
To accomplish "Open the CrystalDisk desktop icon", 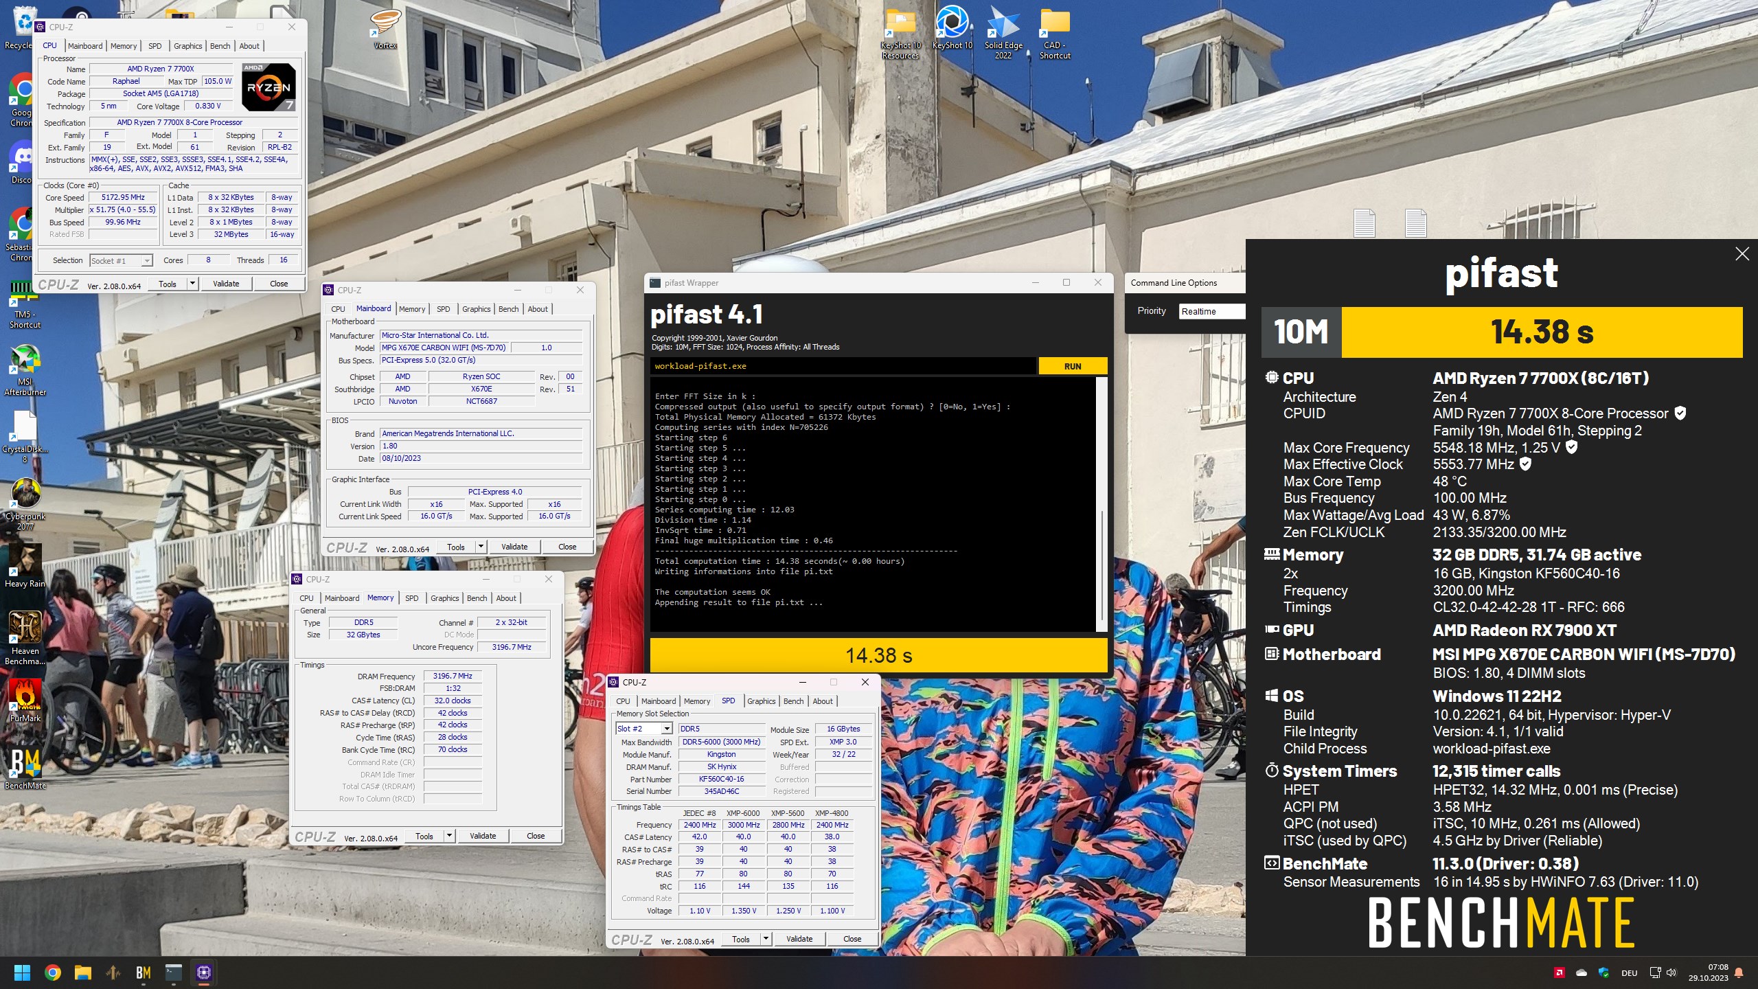I will (25, 437).
